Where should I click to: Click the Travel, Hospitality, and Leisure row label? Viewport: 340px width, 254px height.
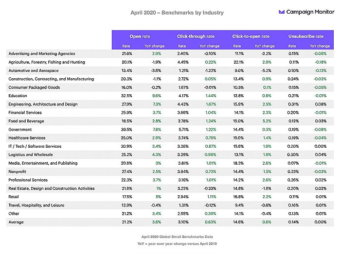[36, 205]
